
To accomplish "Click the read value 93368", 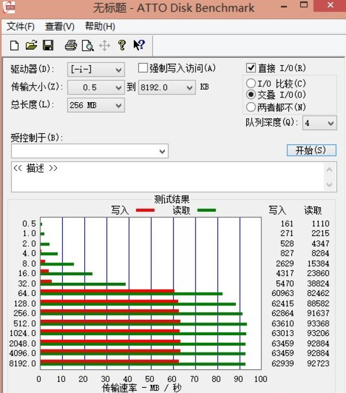I will [318, 324].
